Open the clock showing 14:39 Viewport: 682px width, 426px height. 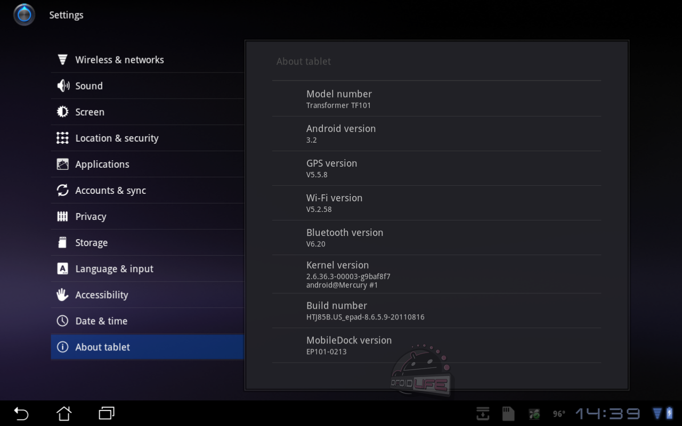608,414
